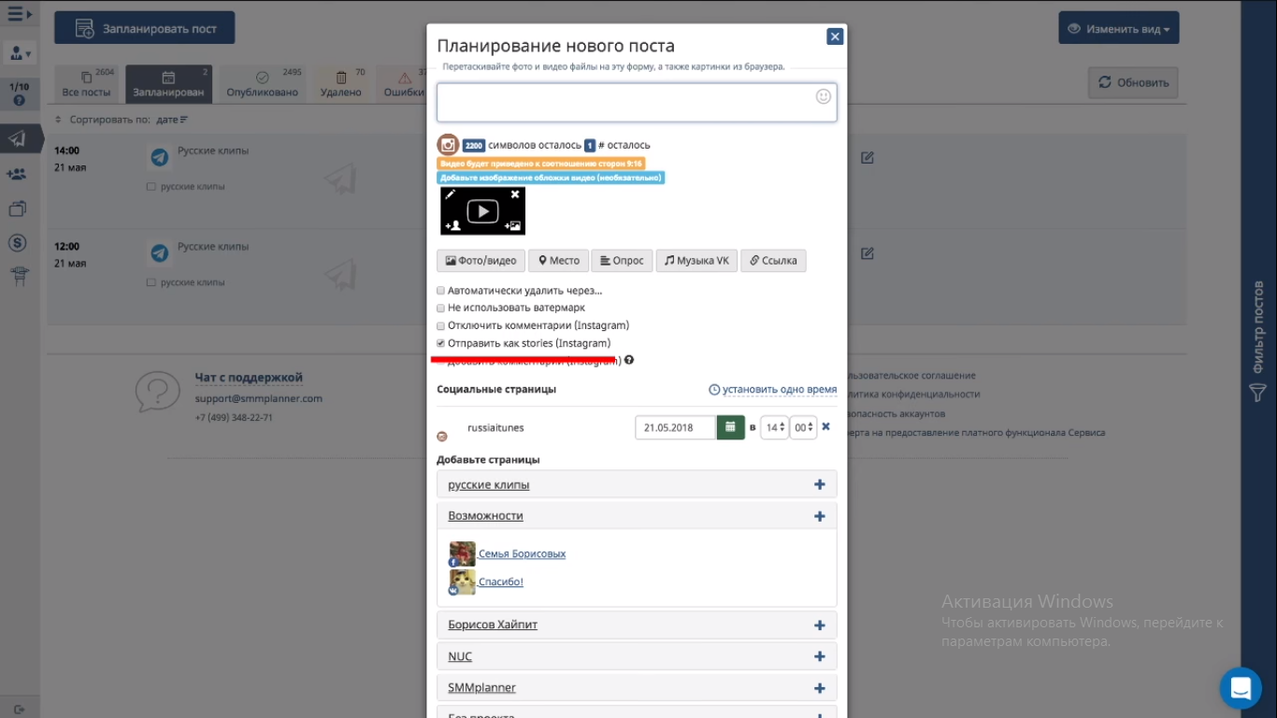The width and height of the screenshot is (1277, 718).
Task: Open the billing dollar icon in sidebar
Action: click(x=17, y=243)
